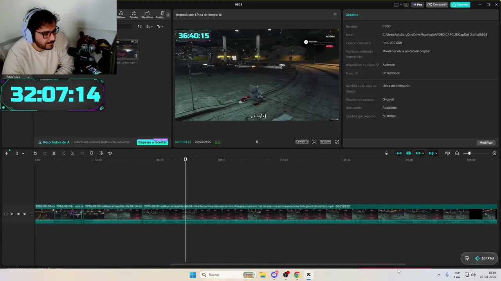
Task: Open the media sort order dropdown
Action: [x=150, y=27]
